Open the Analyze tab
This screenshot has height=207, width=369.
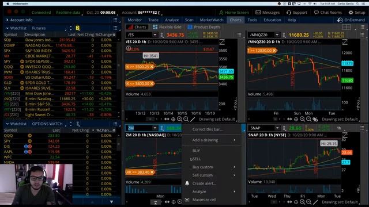[172, 20]
